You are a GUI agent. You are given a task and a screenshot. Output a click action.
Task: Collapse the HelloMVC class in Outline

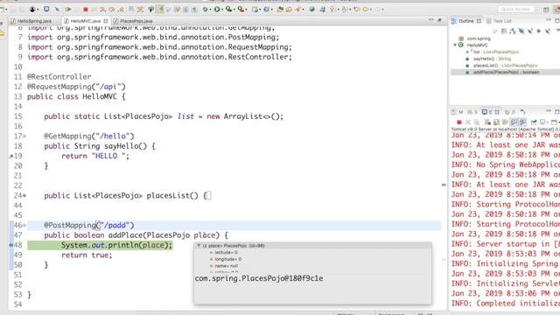click(455, 45)
